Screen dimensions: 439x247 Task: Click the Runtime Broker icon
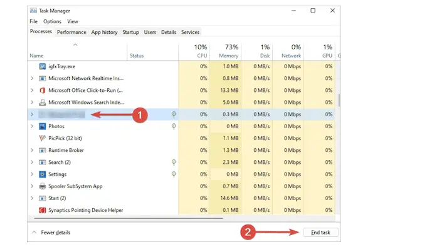(42, 151)
